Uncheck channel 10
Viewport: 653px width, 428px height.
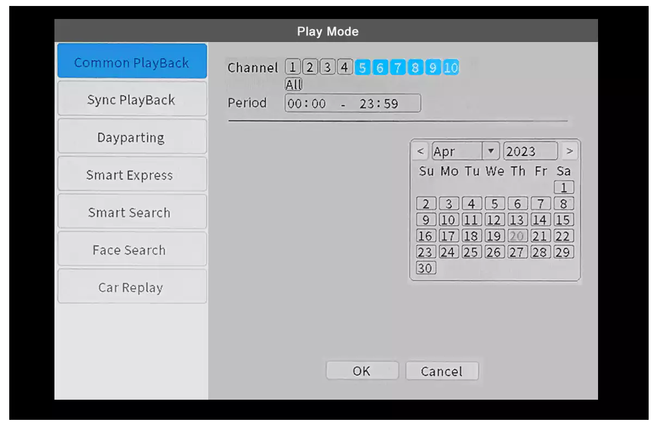tap(451, 67)
